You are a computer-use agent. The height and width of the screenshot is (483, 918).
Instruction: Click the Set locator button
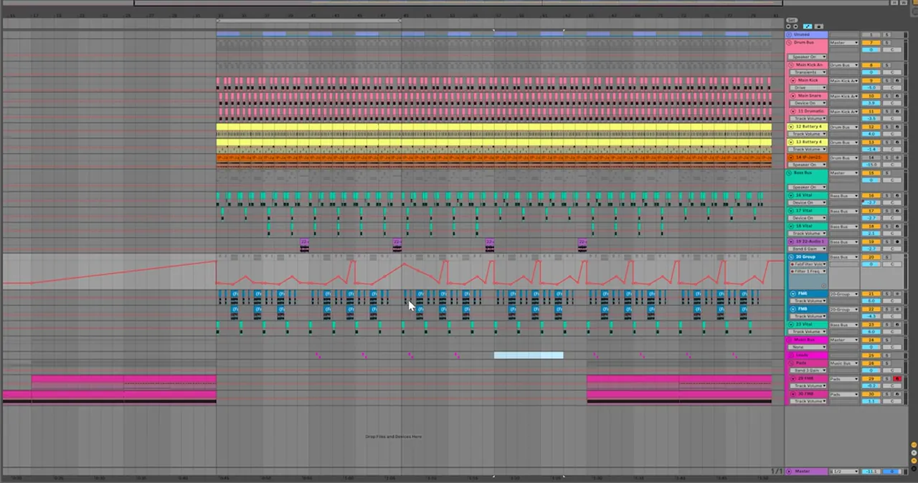point(792,20)
